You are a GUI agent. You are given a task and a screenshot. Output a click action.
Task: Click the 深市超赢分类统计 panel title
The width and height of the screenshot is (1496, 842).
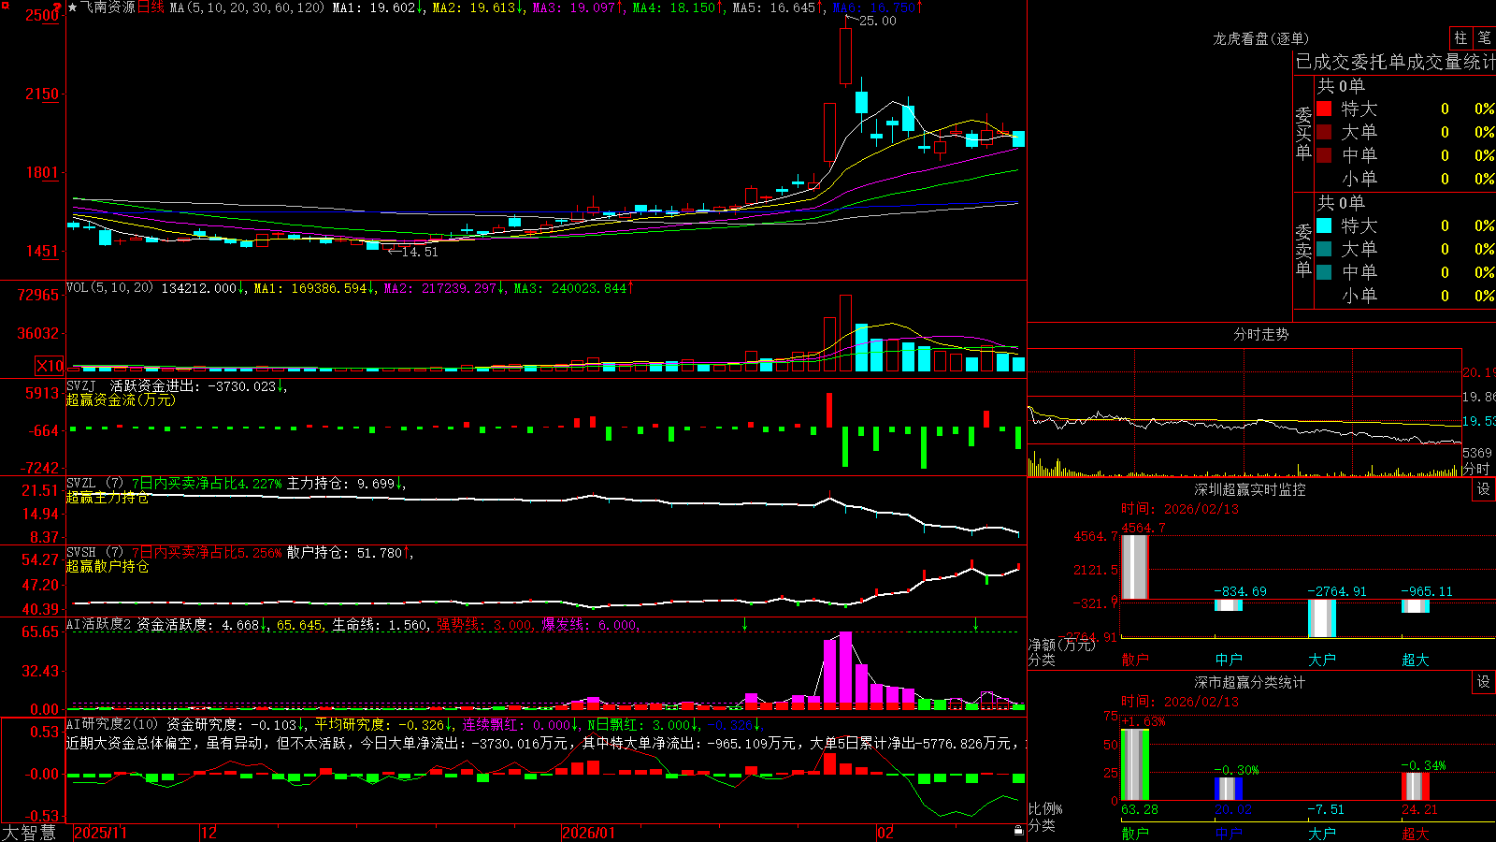tap(1250, 682)
